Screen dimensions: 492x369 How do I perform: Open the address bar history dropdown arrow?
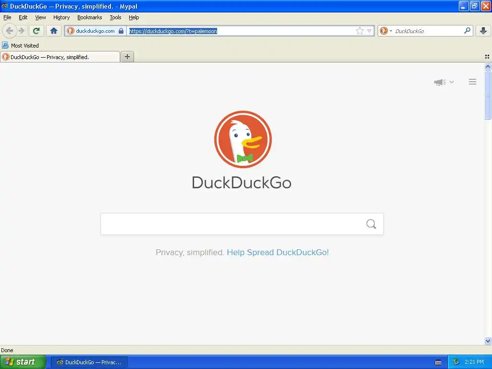pyautogui.click(x=369, y=31)
